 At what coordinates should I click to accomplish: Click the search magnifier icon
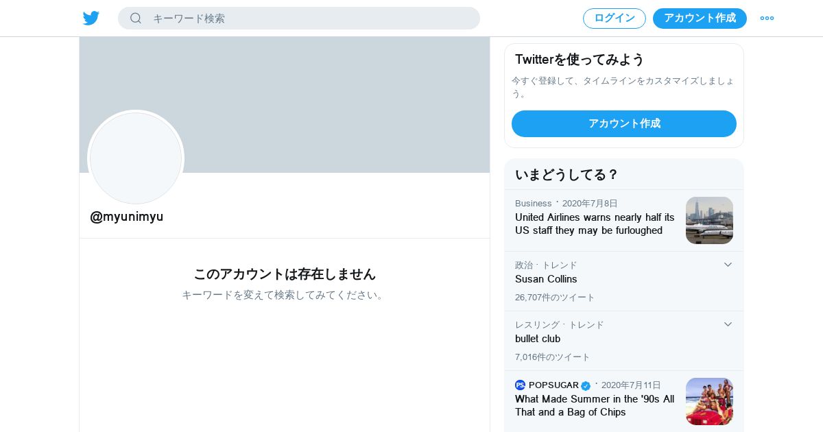click(x=136, y=19)
